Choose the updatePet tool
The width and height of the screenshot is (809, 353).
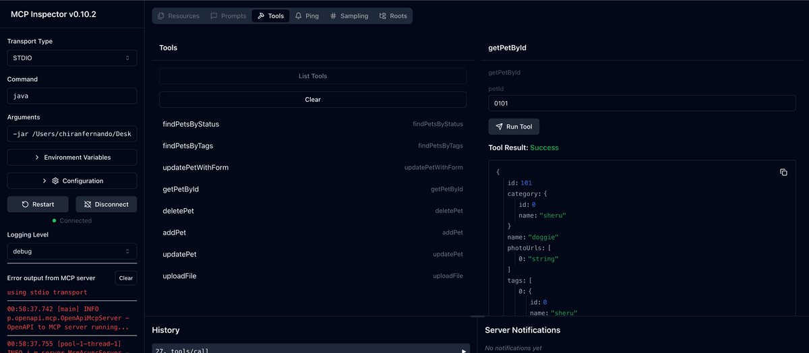(313, 254)
